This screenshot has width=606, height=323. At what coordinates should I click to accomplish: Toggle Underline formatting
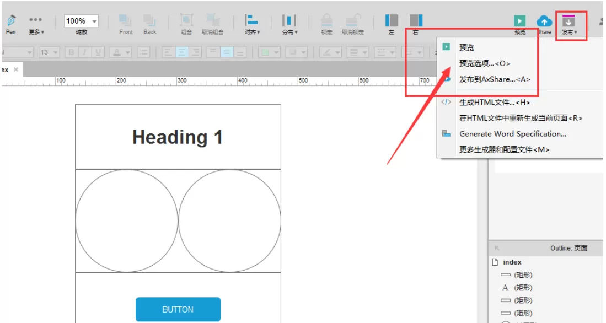(98, 52)
